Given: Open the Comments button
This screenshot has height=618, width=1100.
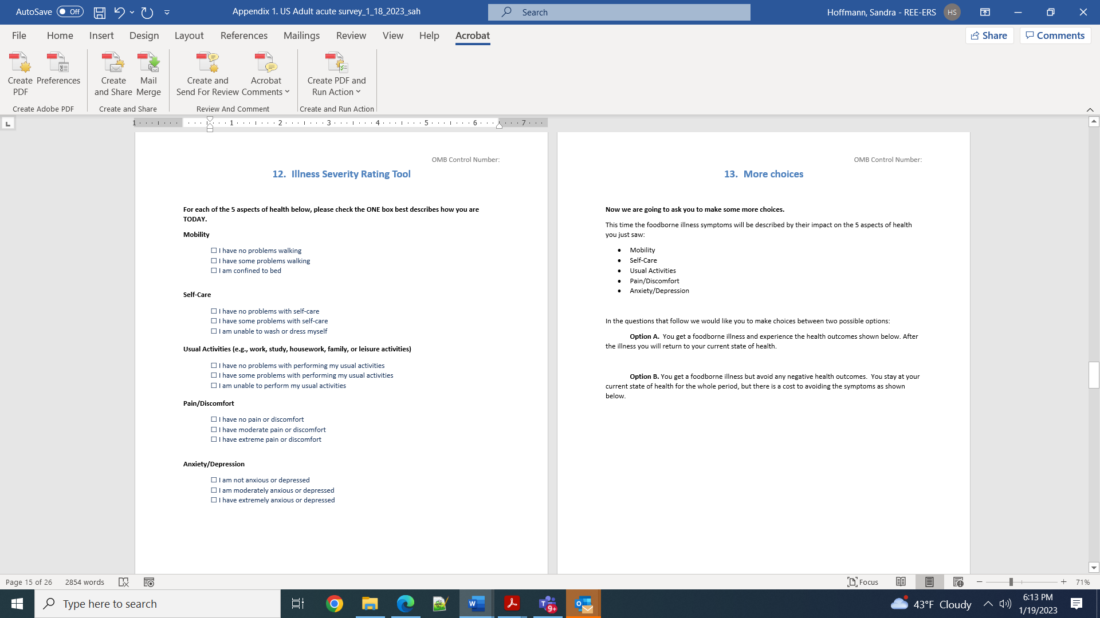Looking at the screenshot, I should pyautogui.click(x=1055, y=35).
